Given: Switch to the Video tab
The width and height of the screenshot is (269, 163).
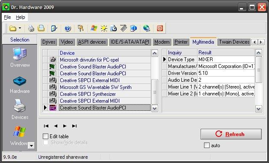Looking at the screenshot, I should [x=67, y=42].
